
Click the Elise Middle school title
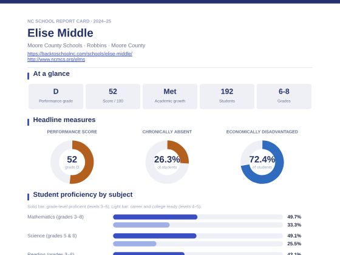[60, 33]
